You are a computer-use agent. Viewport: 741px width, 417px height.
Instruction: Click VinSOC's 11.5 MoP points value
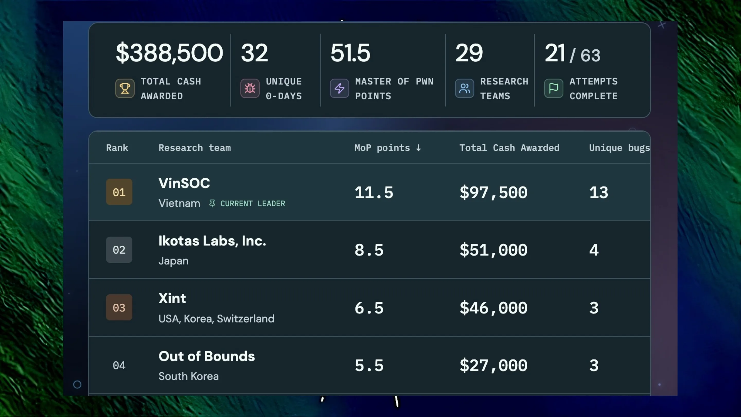[x=374, y=193]
